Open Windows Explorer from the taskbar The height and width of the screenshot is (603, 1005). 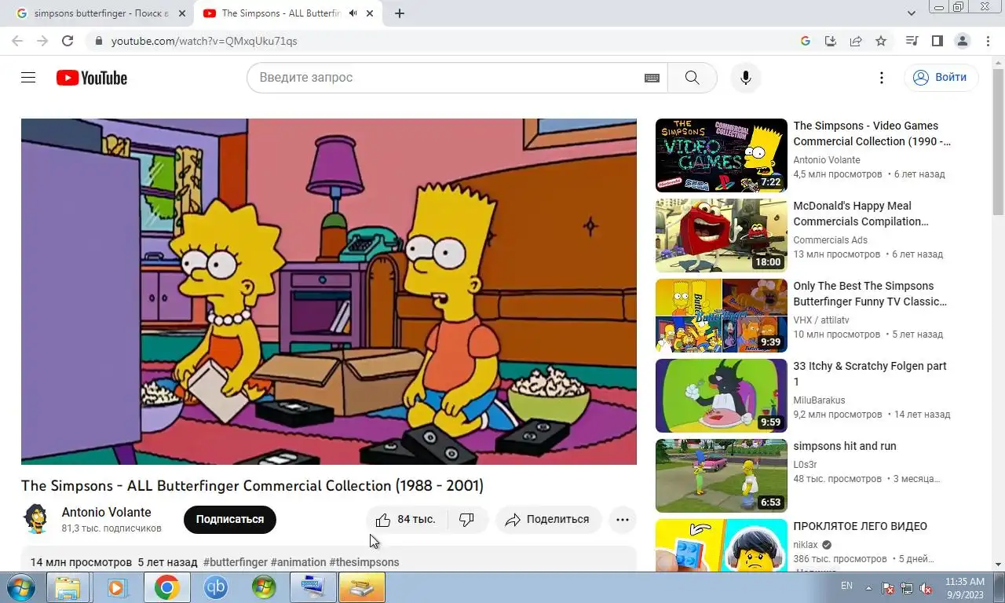[68, 587]
